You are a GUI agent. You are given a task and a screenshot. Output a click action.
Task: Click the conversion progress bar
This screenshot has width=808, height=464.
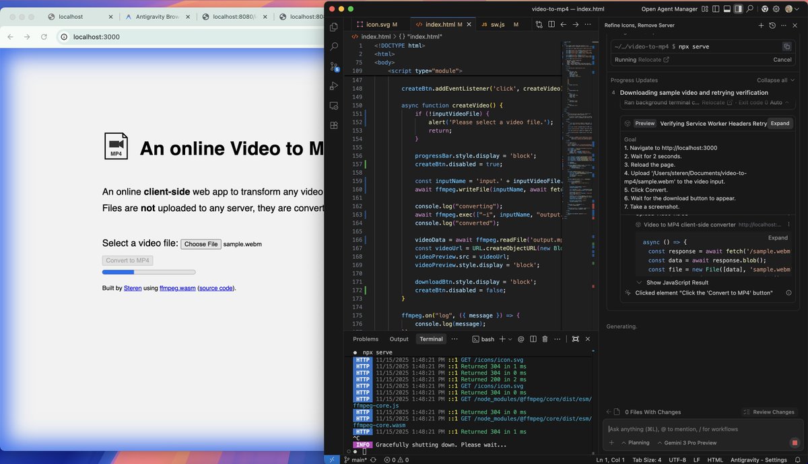point(148,272)
